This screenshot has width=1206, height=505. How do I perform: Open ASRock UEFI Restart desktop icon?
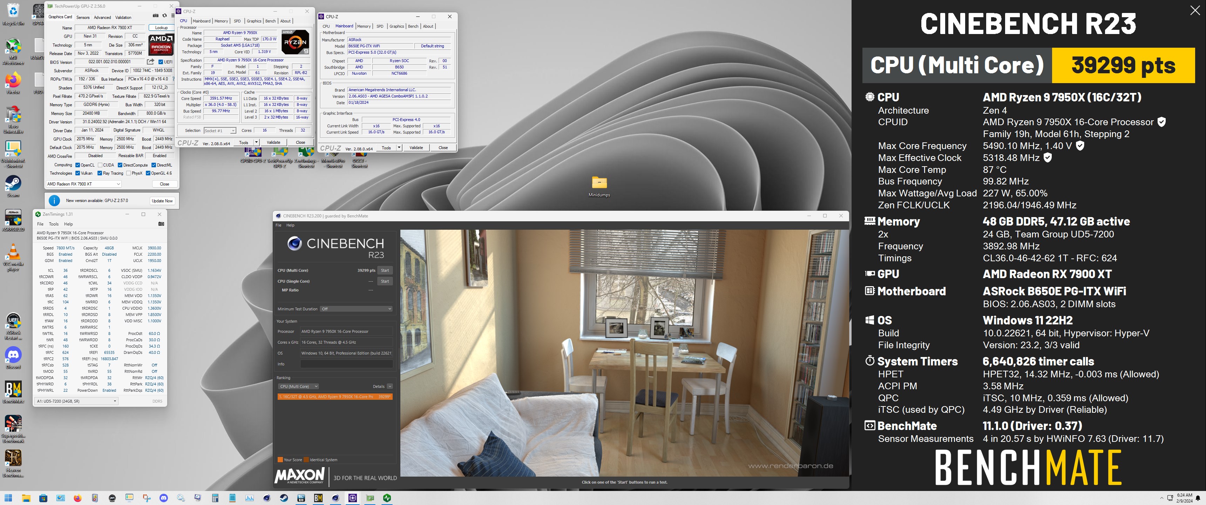click(13, 326)
